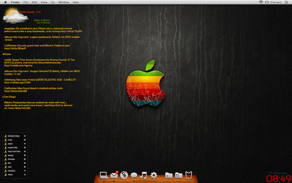
Task: Open the bit.ly/4Dx5Sl link
Action: (x=19, y=108)
